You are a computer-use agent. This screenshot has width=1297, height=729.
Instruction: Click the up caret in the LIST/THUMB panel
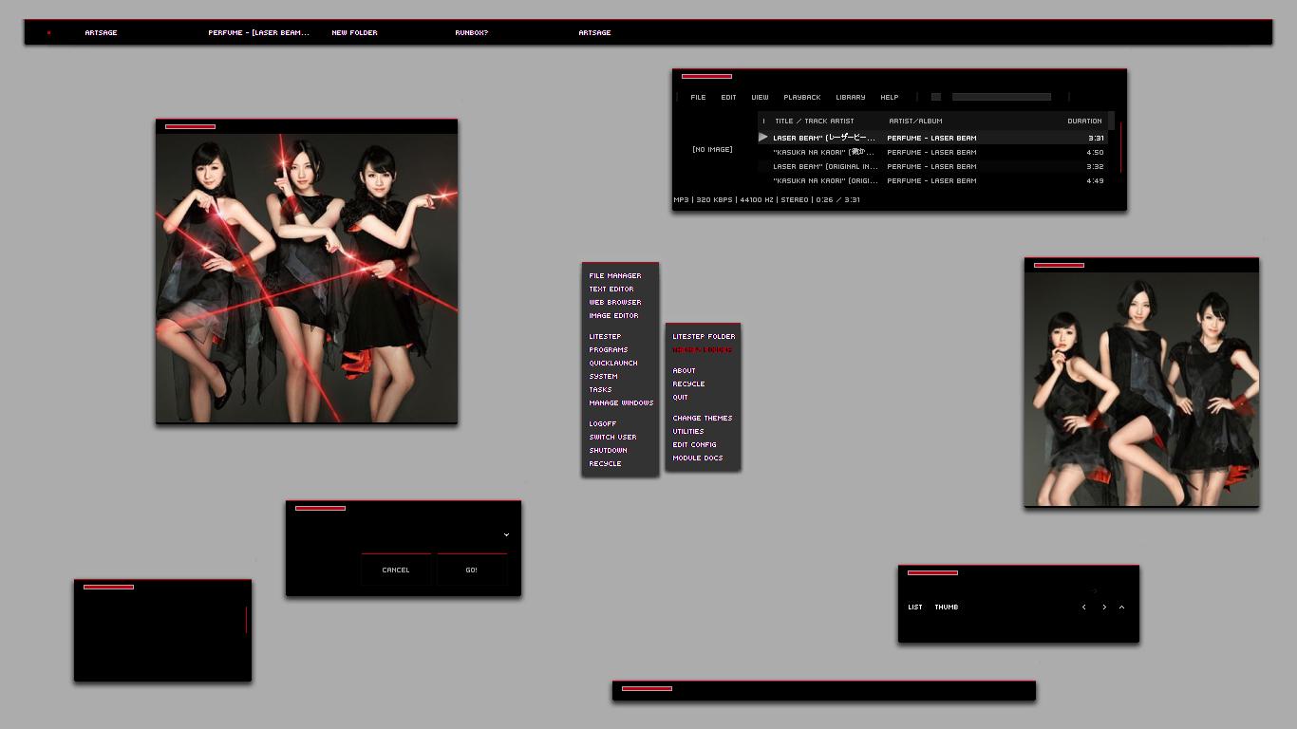point(1121,607)
